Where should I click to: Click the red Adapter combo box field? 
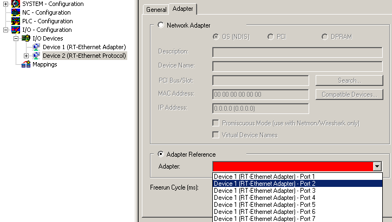[x=292, y=166]
